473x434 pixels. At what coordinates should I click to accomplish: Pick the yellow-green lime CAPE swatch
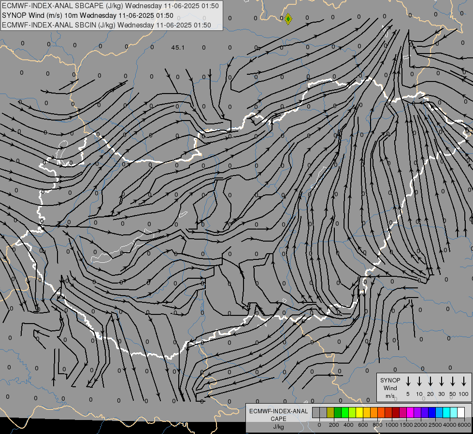pyautogui.click(x=352, y=412)
